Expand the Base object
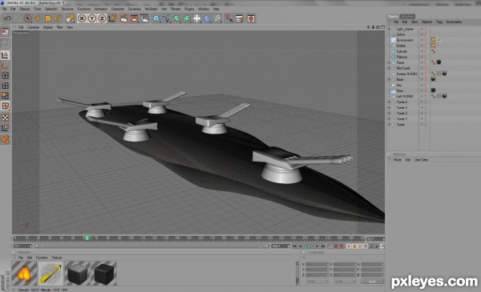 point(390,79)
